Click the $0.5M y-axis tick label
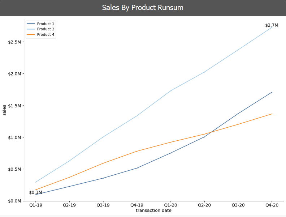 pyautogui.click(x=14, y=169)
